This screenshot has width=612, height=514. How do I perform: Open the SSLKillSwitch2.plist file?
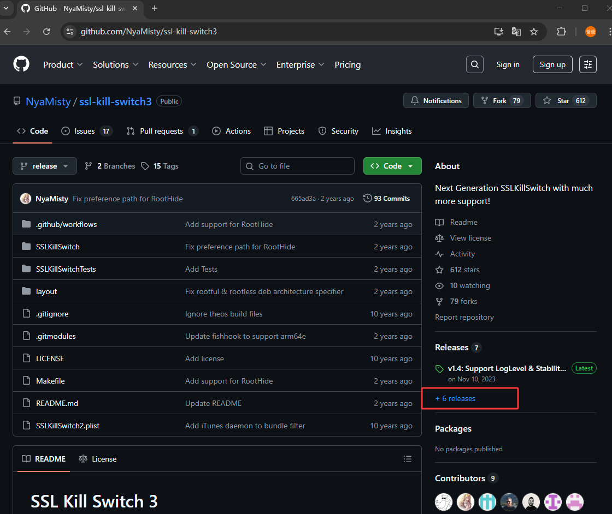click(x=68, y=426)
